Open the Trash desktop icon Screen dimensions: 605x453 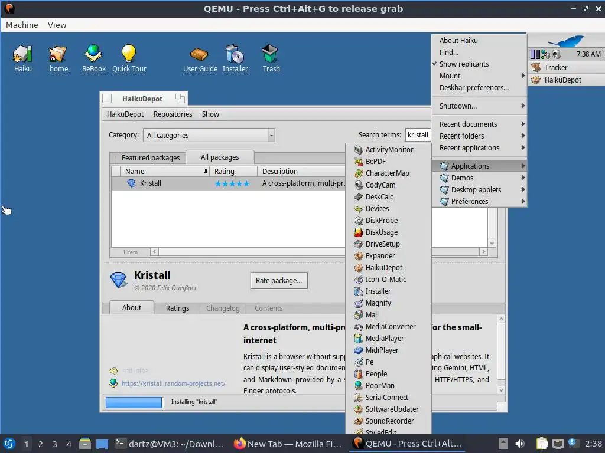pyautogui.click(x=271, y=58)
